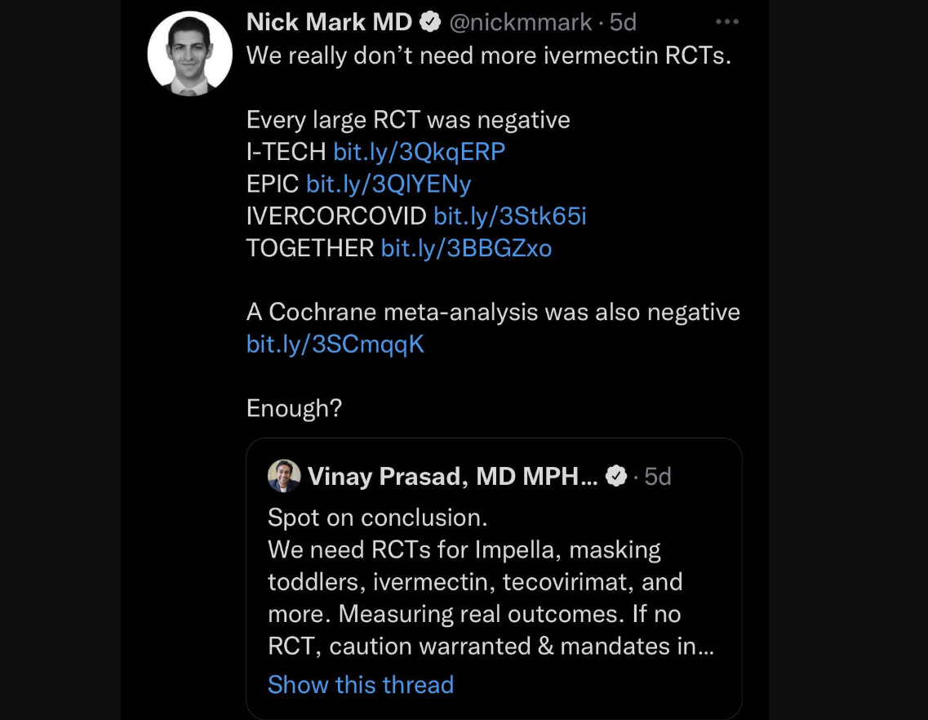This screenshot has height=720, width=928.
Task: Click the Enough? line of the tweet
Action: point(293,407)
